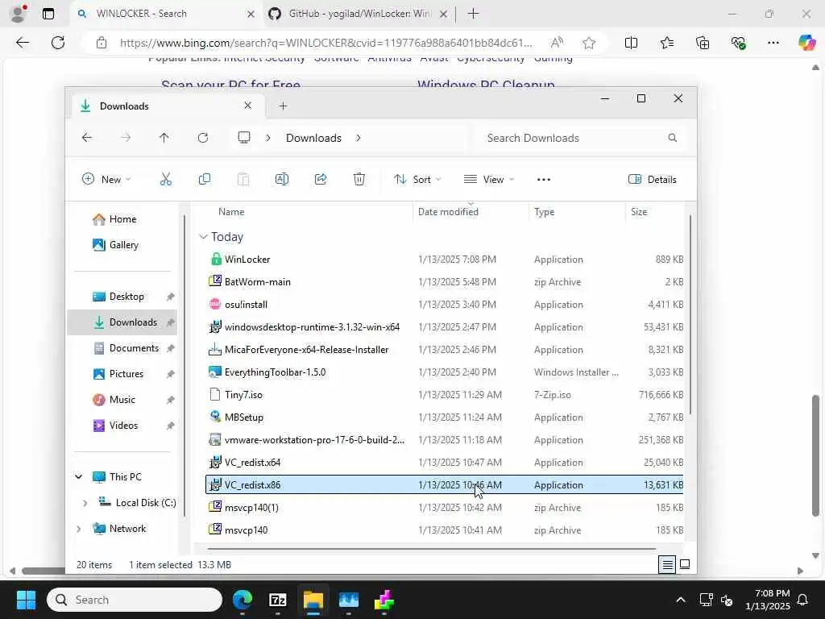The image size is (825, 619).
Task: Open Windows Start menu
Action: pos(26,600)
